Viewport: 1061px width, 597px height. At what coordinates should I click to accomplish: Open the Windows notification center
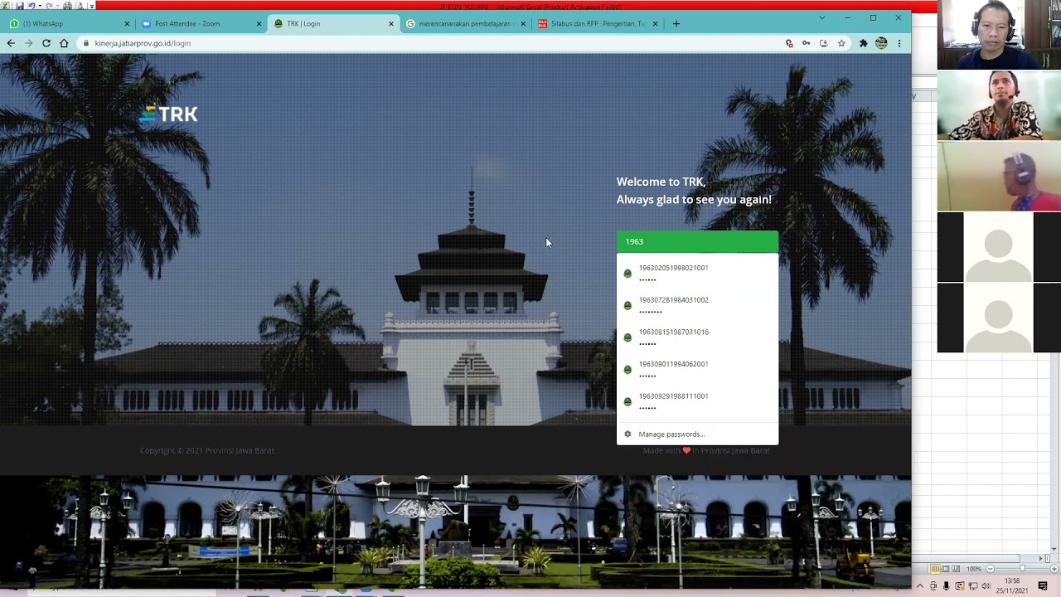coord(1043,586)
